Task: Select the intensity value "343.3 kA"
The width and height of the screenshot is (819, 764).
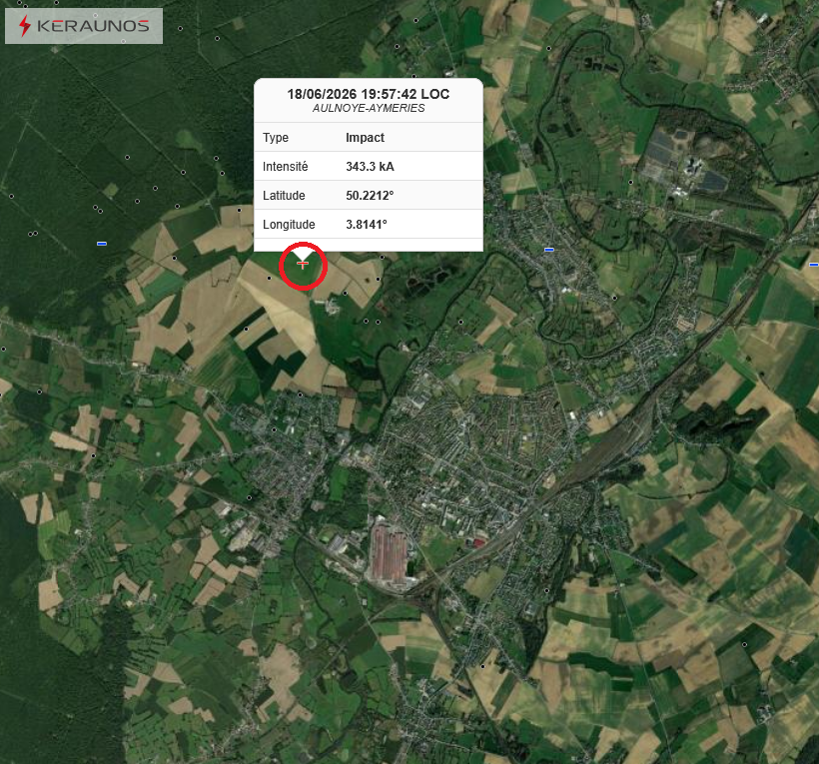Action: tap(370, 167)
